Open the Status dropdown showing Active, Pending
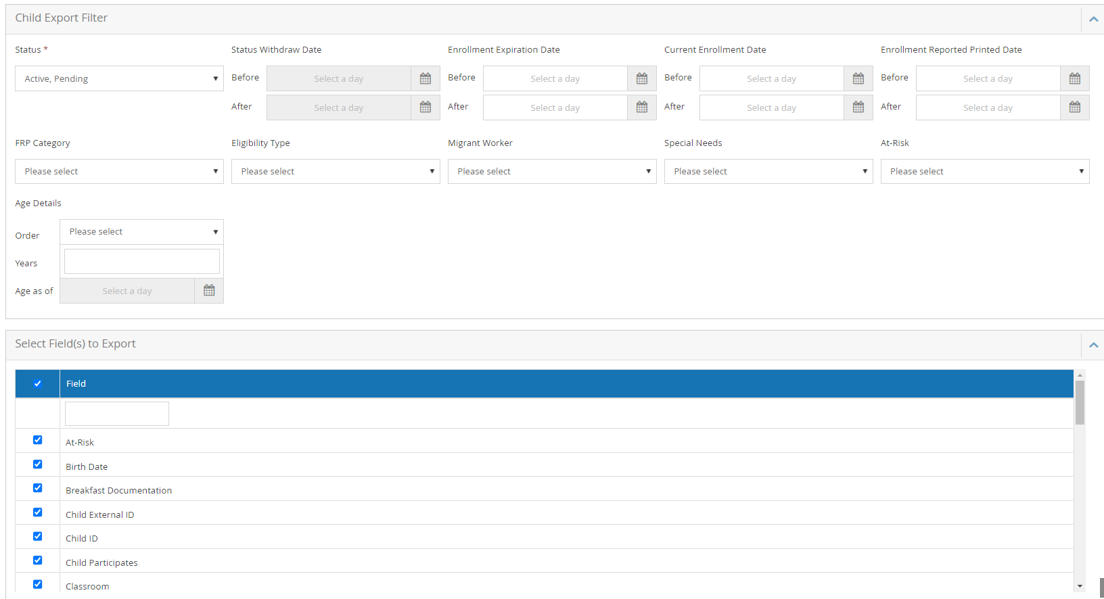The height and width of the screenshot is (599, 1104). pyautogui.click(x=119, y=78)
